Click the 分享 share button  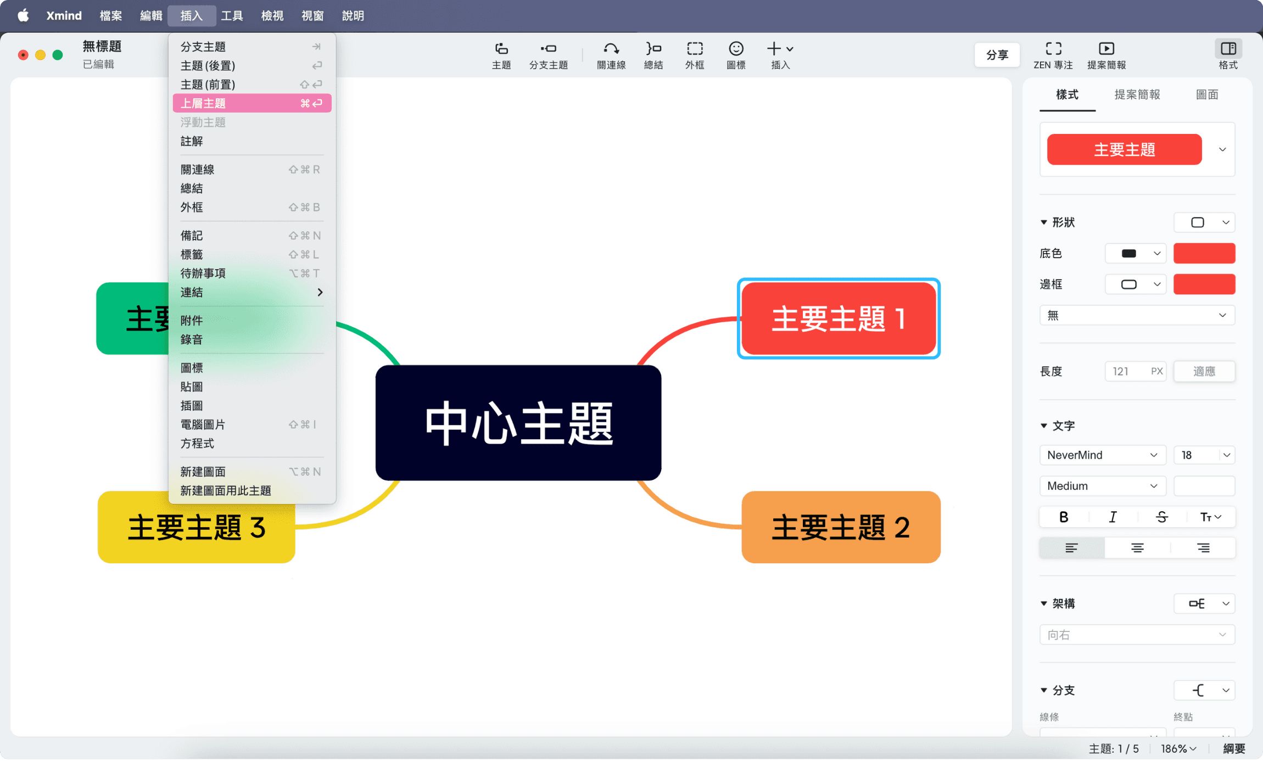point(997,54)
